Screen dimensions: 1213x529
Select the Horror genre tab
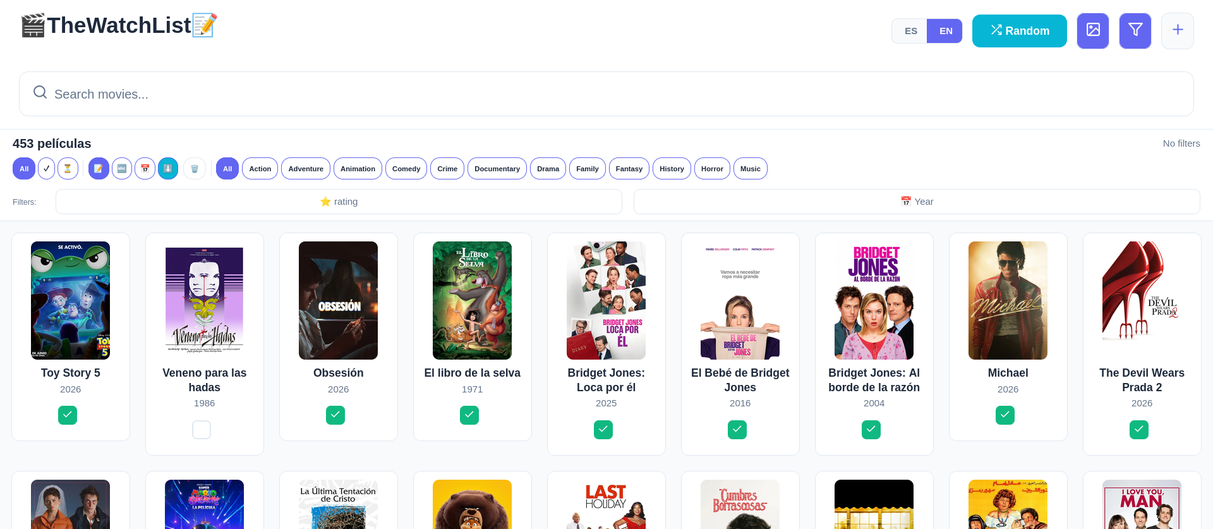coord(712,169)
